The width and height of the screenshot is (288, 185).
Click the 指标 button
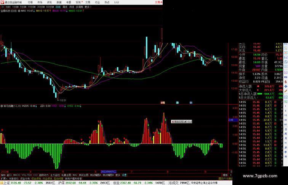tap(3, 175)
